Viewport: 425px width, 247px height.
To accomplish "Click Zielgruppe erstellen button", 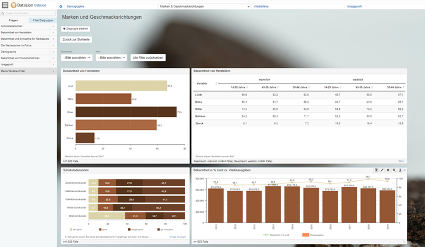I will click(x=76, y=29).
